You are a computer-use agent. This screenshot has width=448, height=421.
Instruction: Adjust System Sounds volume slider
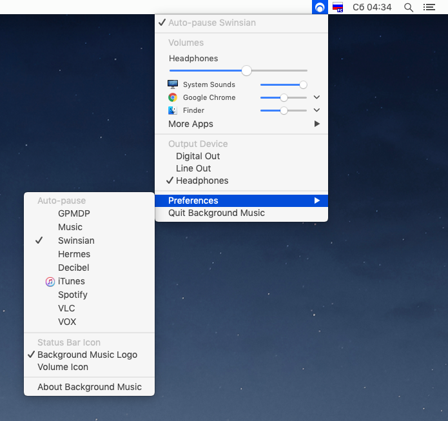click(x=284, y=84)
